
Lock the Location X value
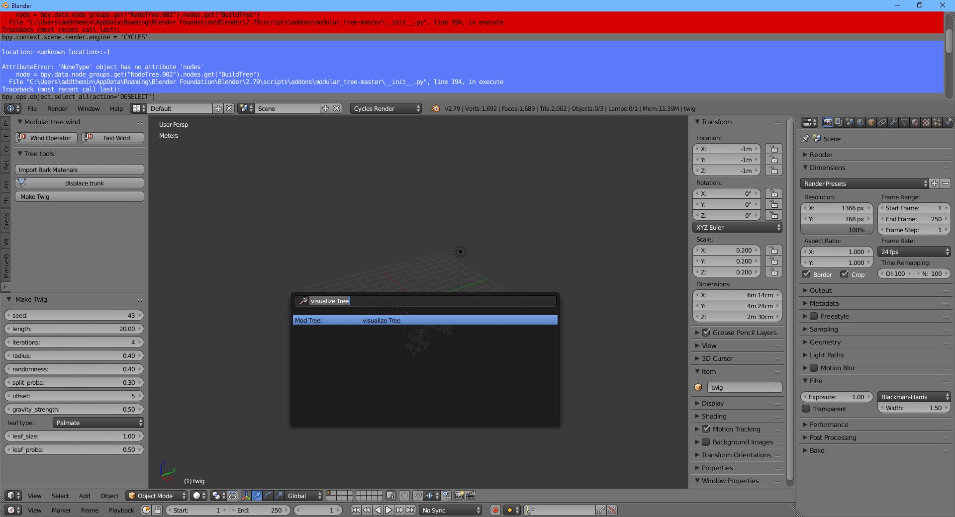(773, 149)
